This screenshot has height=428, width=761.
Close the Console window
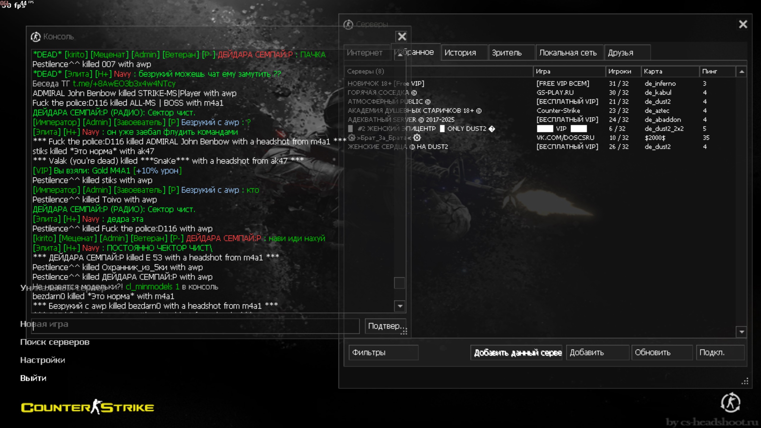[402, 37]
